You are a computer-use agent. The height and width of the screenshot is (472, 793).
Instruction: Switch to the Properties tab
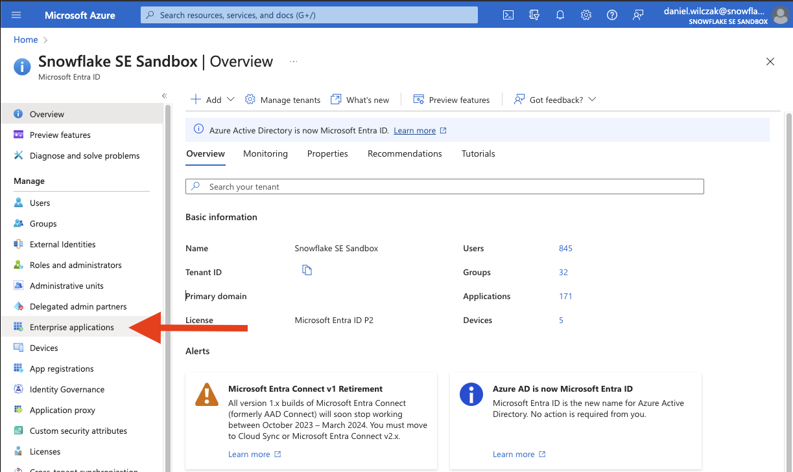pyautogui.click(x=327, y=153)
